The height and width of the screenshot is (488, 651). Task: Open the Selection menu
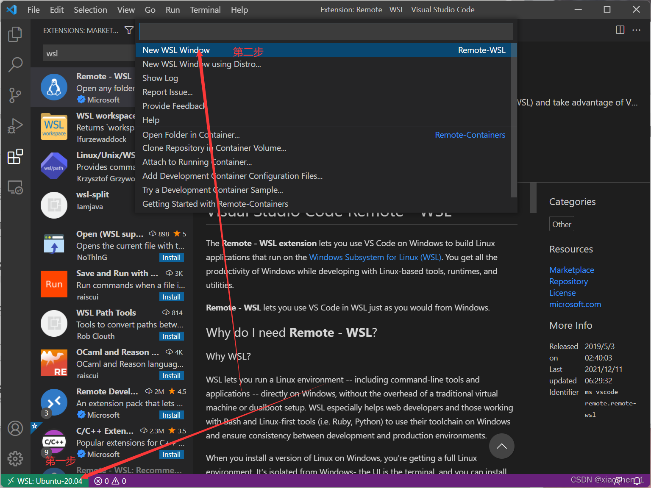click(x=90, y=10)
